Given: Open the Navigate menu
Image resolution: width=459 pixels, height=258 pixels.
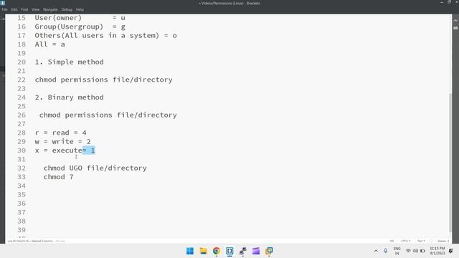Looking at the screenshot, I should (50, 9).
